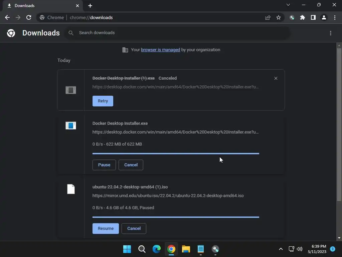Image resolution: width=342 pixels, height=257 pixels.
Task: Click the 'Today' date heading
Action: pyautogui.click(x=64, y=60)
